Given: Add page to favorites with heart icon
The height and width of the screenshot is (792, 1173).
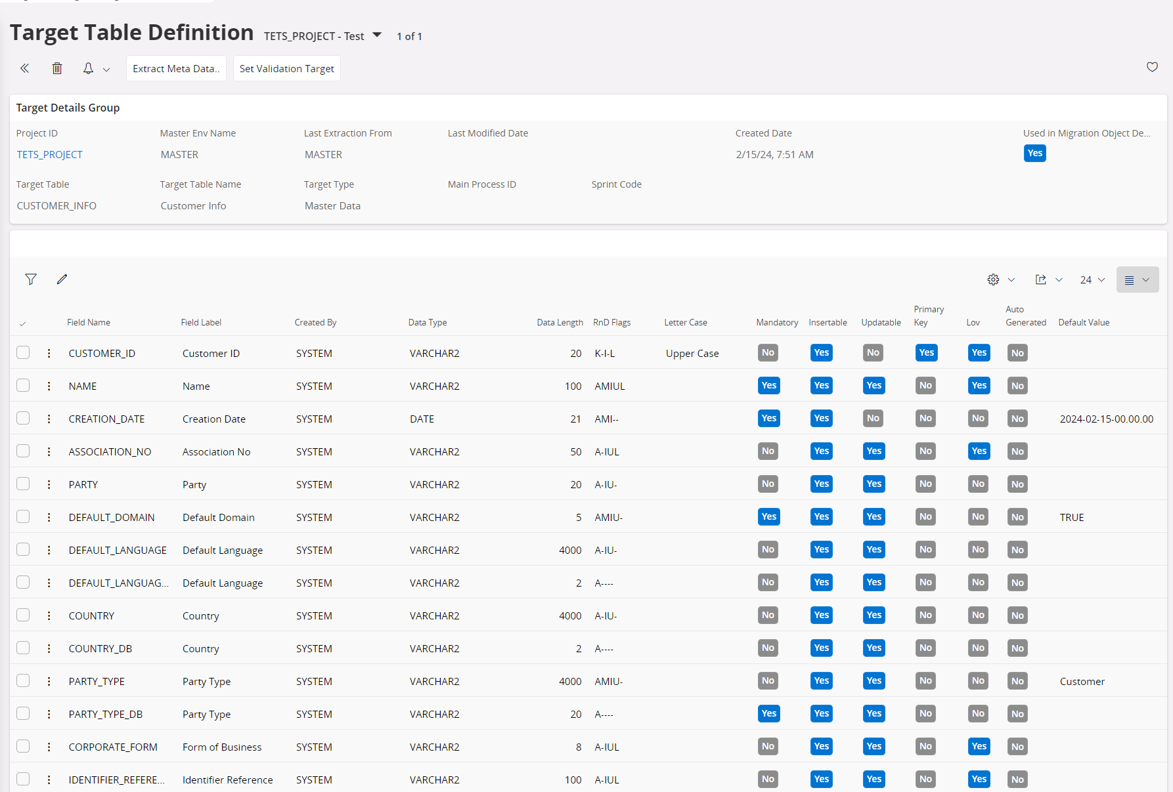Looking at the screenshot, I should 1152,67.
